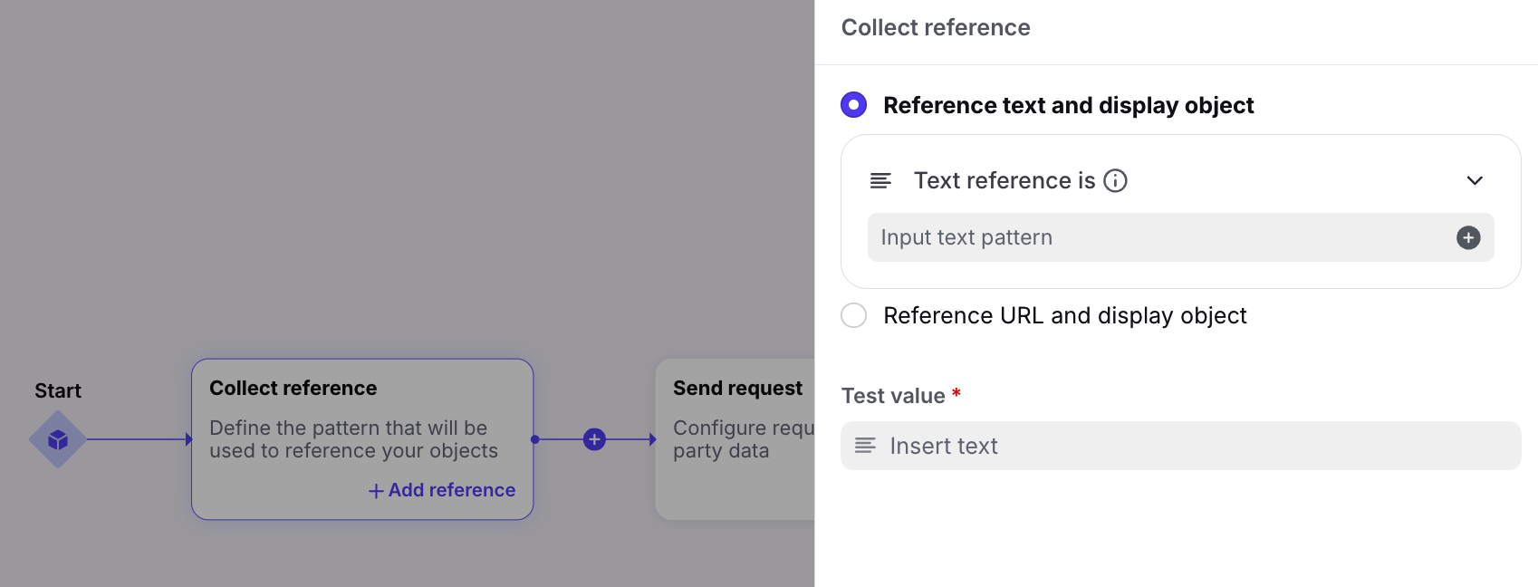The height and width of the screenshot is (587, 1538).
Task: Select Reference URL and display object radio
Action: 853,315
